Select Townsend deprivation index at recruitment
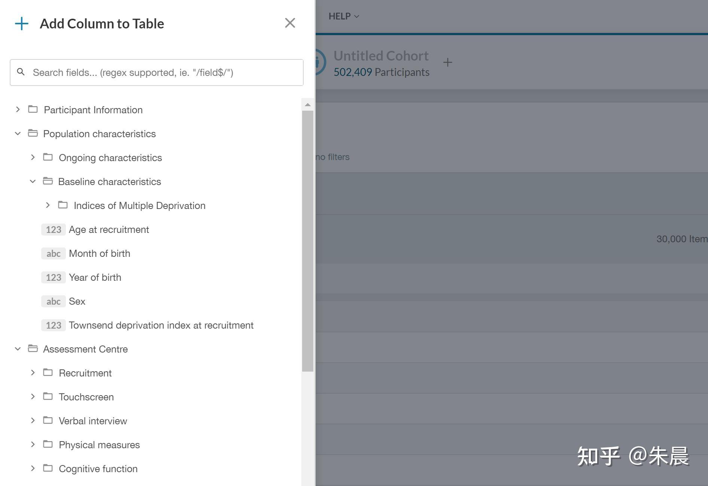 pos(161,325)
